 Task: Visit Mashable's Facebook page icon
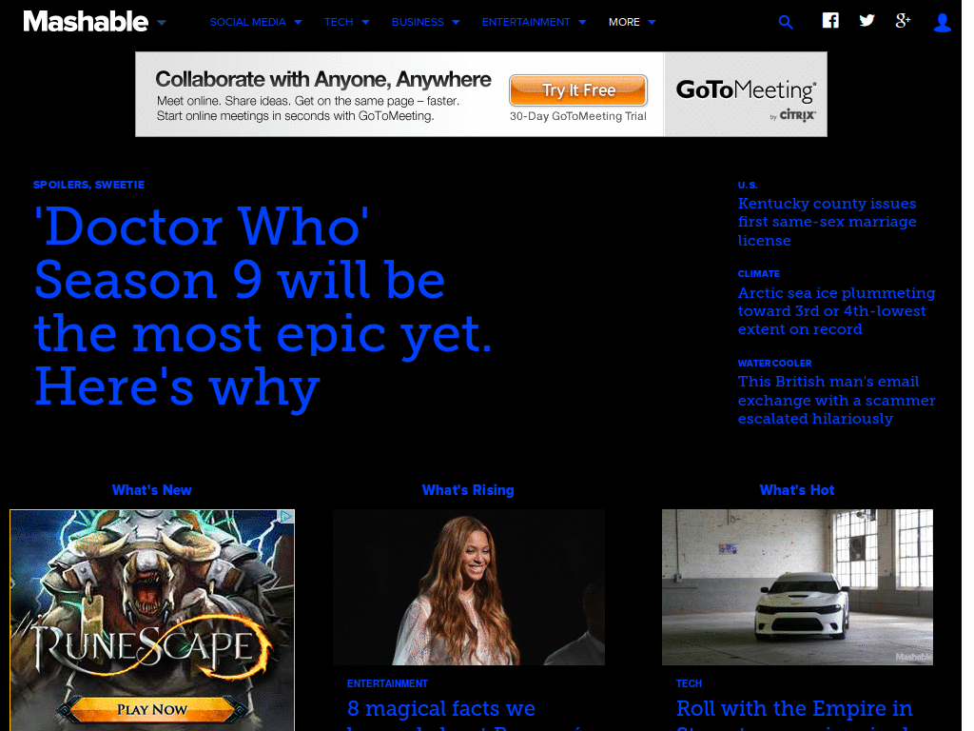[x=830, y=21]
